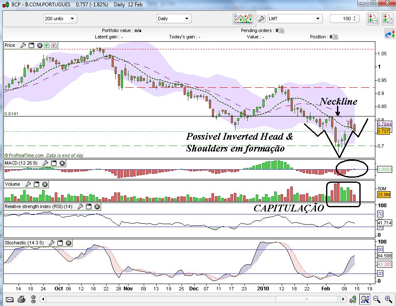This screenshot has width=396, height=306.
Task: Click the zoom in magnifier icon
Action: [388, 299]
